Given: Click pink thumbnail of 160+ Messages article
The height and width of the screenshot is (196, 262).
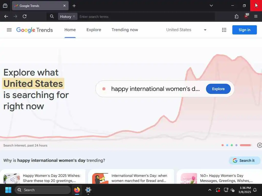Looking at the screenshot, I should click(x=189, y=178).
